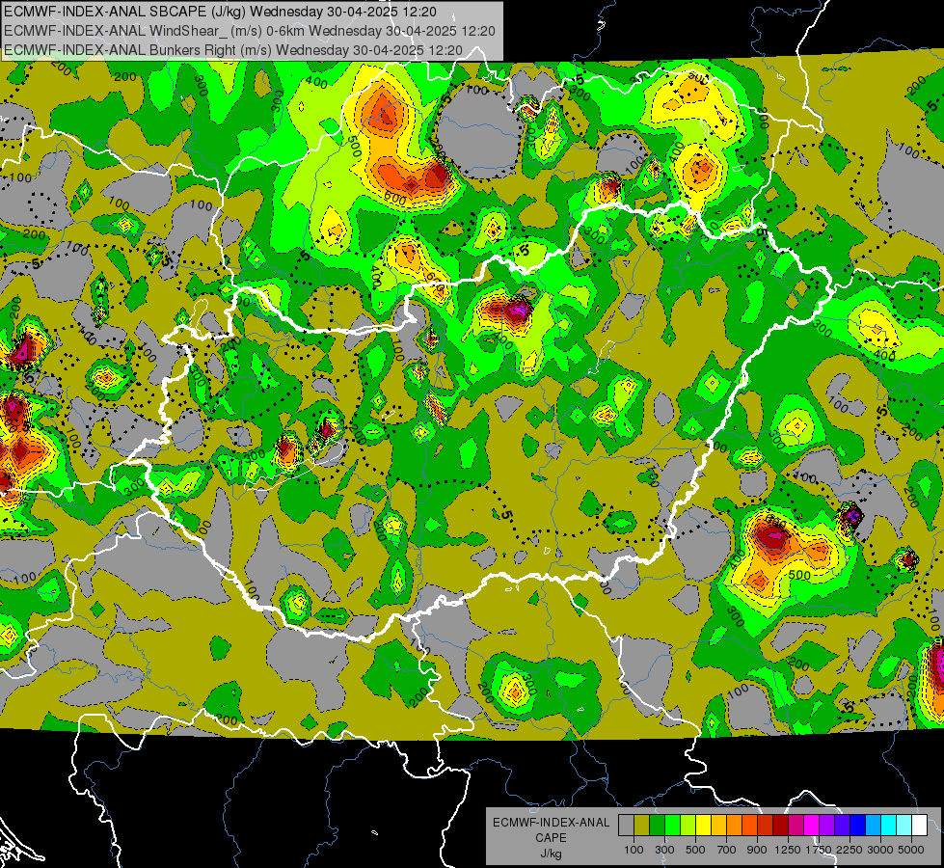Select the cyan legend swatch
The height and width of the screenshot is (868, 944).
(889, 826)
